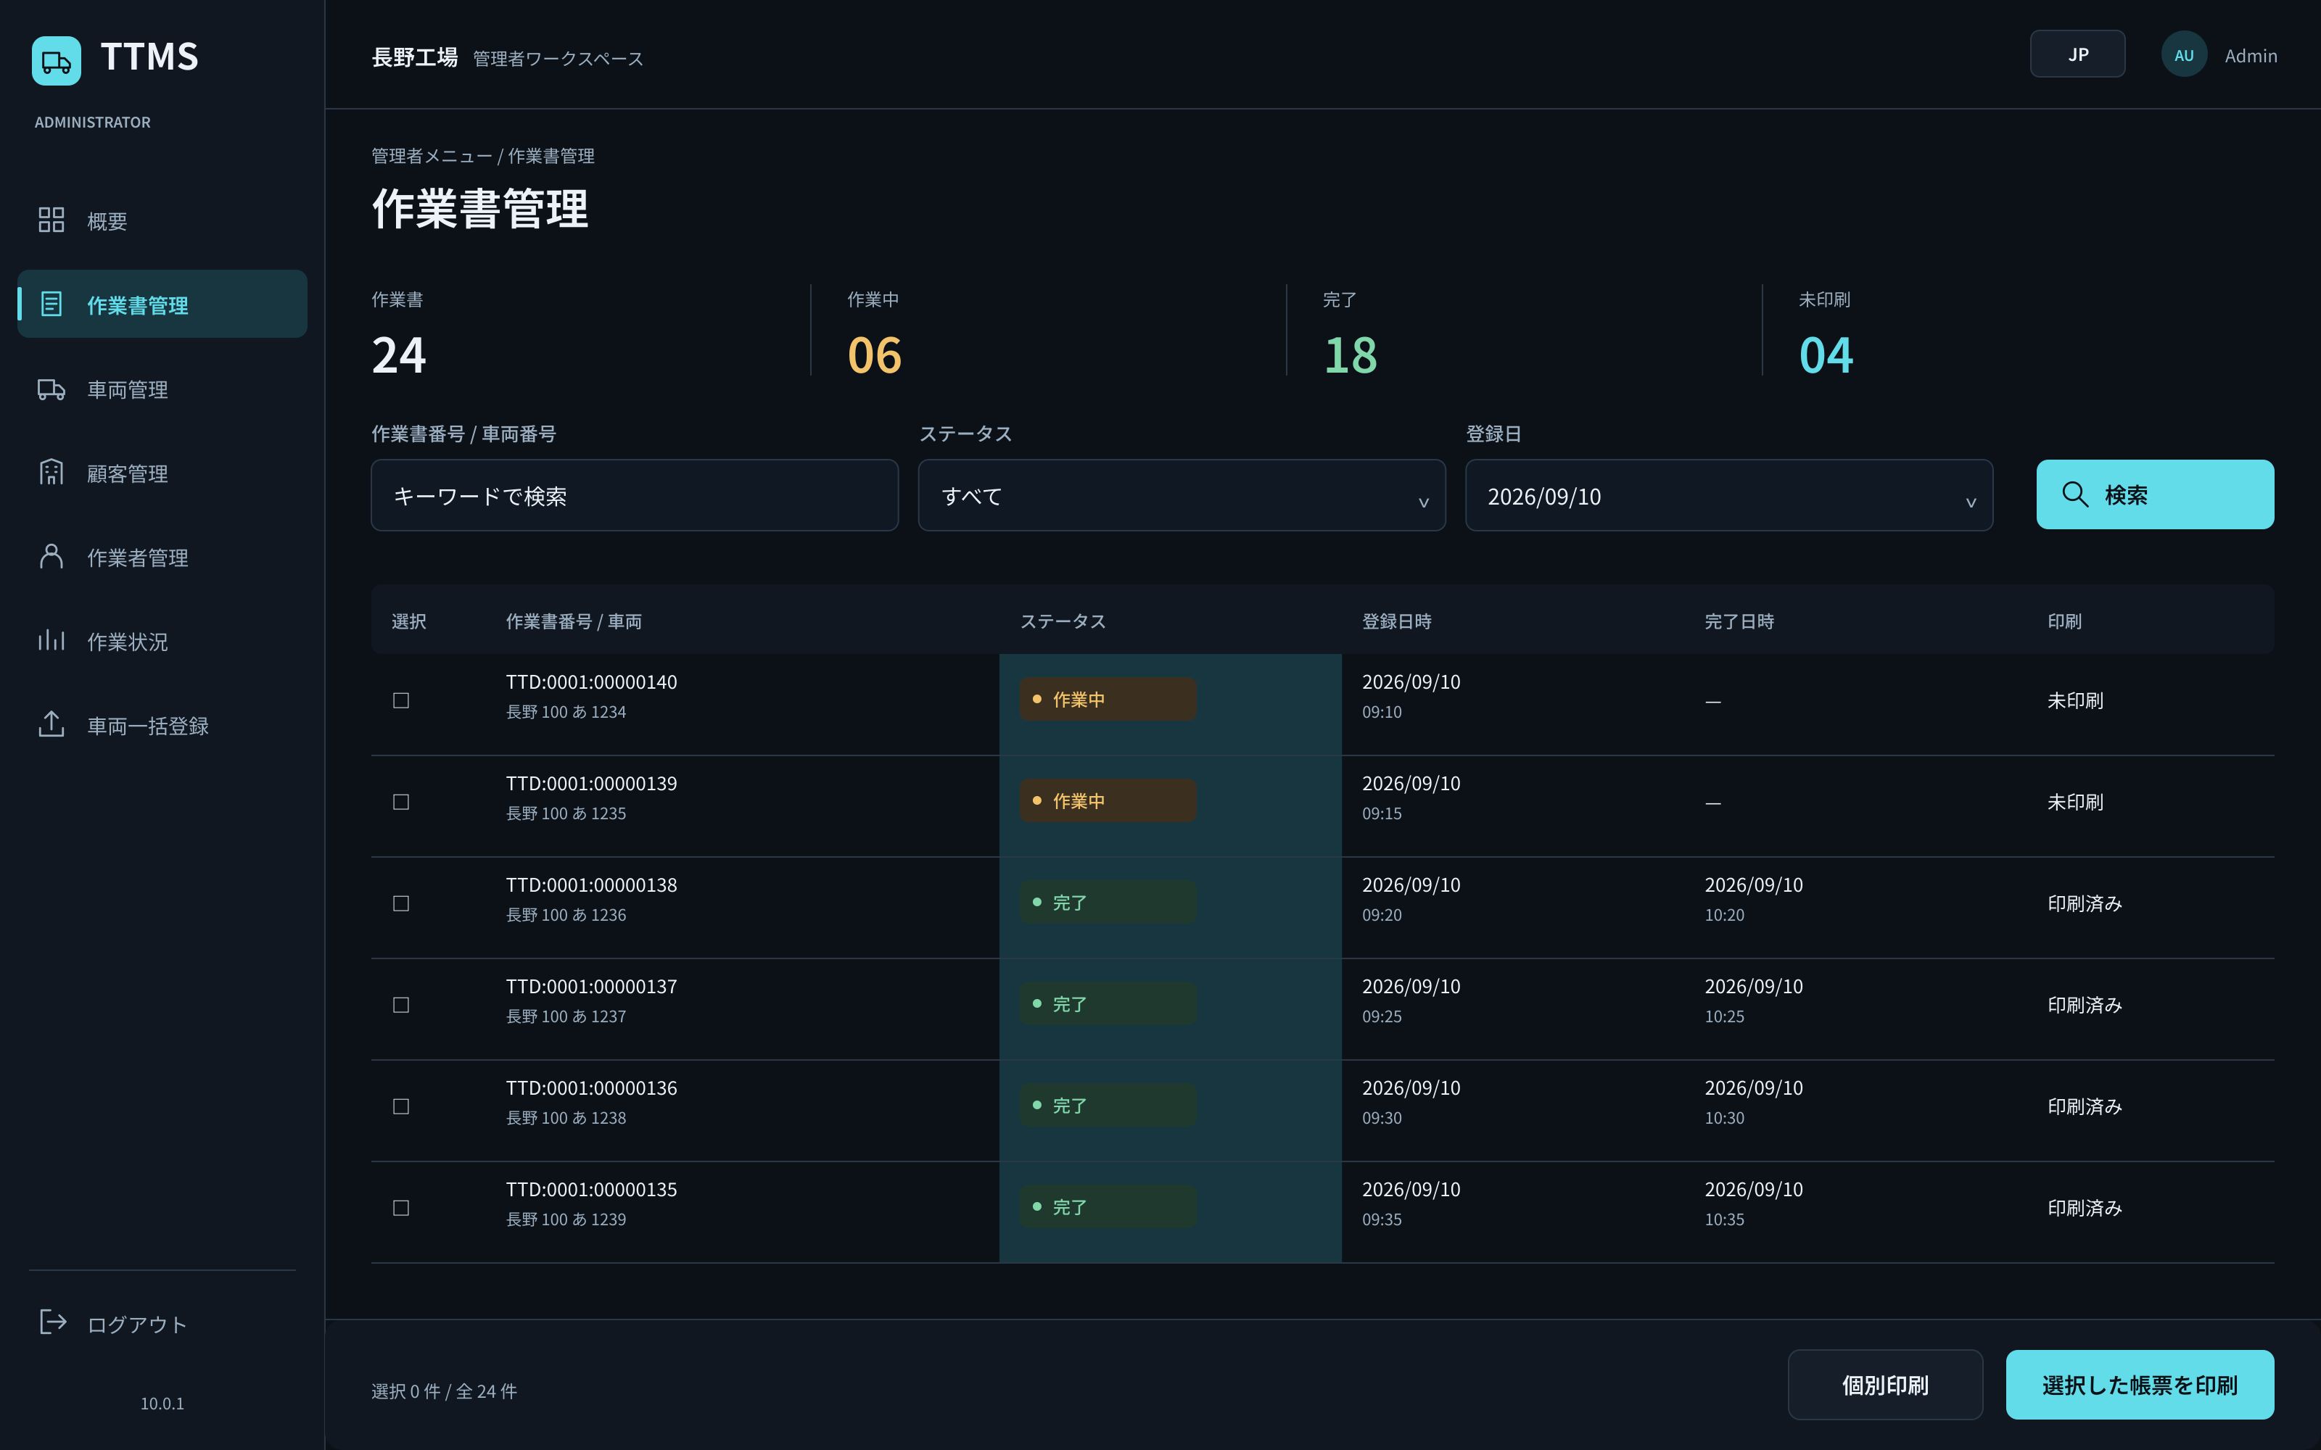Click the 管理者メニュー breadcrumb
The height and width of the screenshot is (1450, 2321).
pos(432,155)
